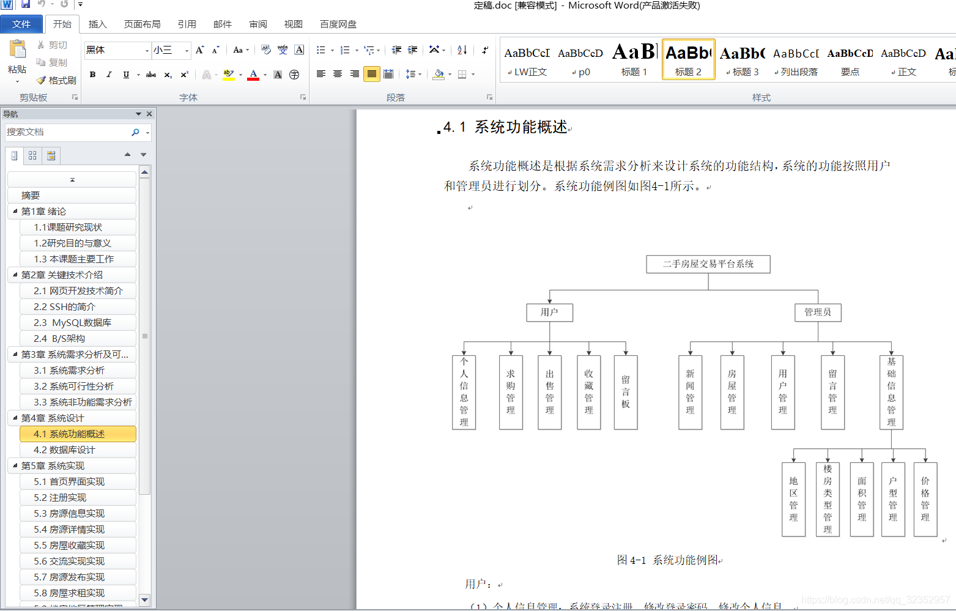
Task: Close the navigation pane
Action: (x=149, y=114)
